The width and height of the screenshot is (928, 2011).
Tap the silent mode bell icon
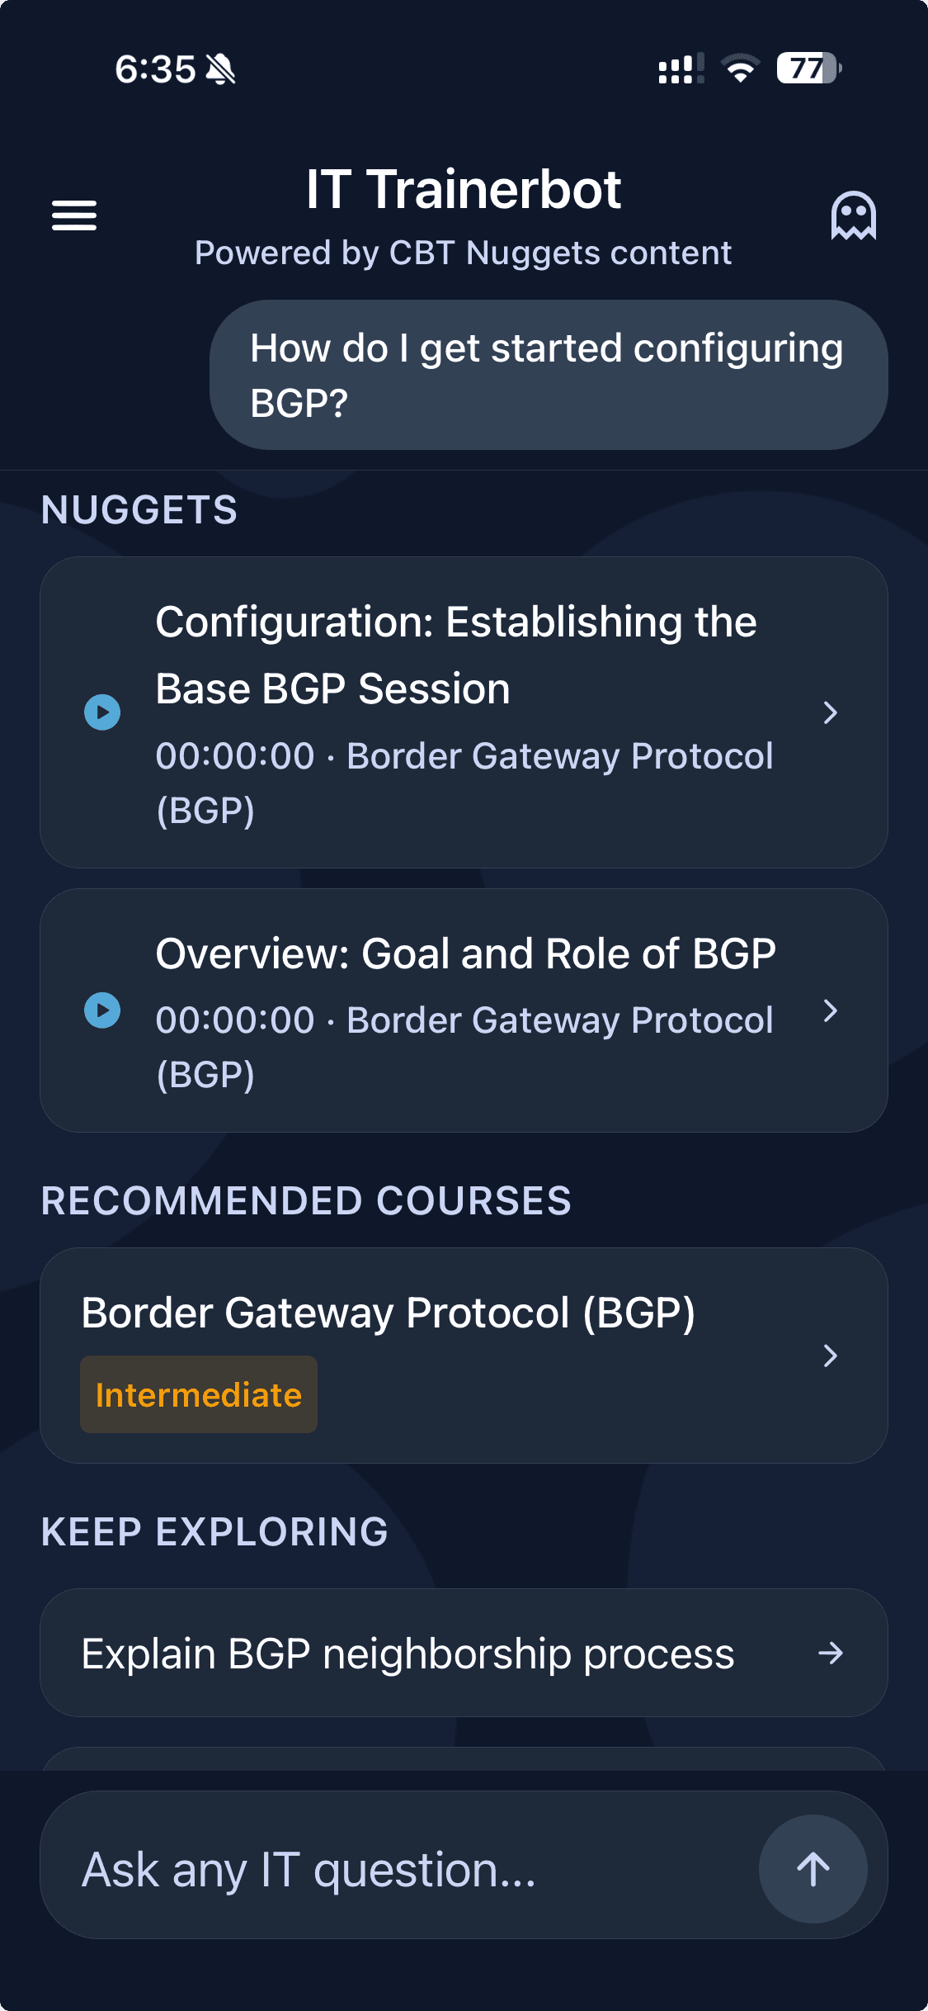[x=220, y=69]
